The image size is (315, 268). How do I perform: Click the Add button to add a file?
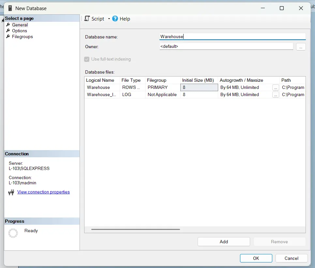224,242
